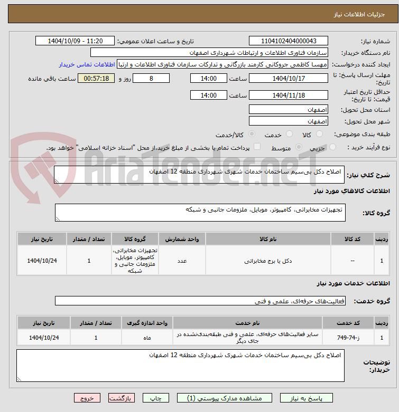Click the goods table date 1404/10/24

[42, 261]
